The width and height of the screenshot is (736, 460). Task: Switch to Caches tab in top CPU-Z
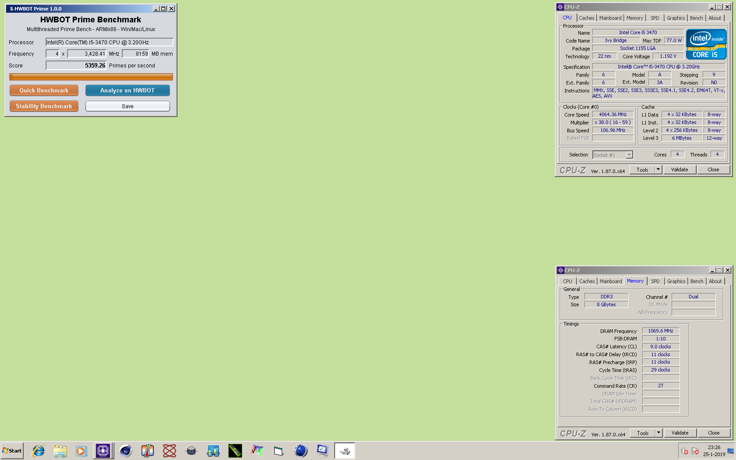coord(587,18)
